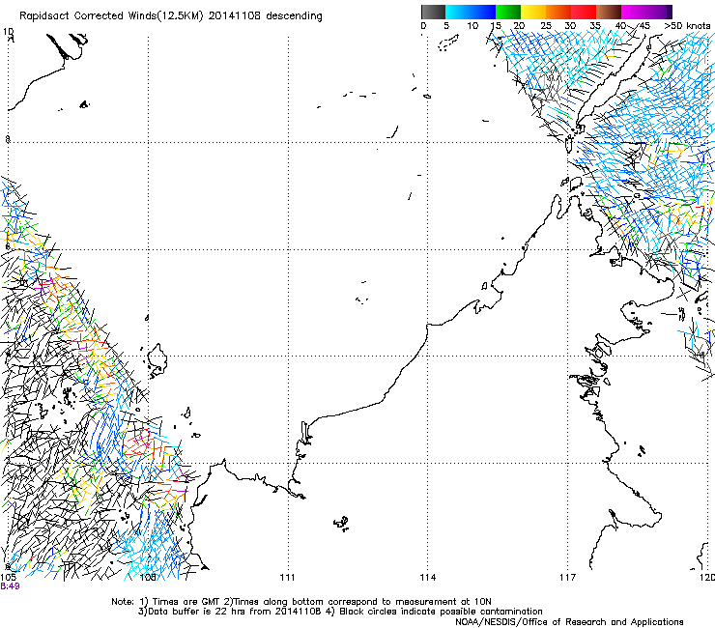Click the yellow 20-25 knots legend band
This screenshot has width=715, height=628.
pos(533,12)
